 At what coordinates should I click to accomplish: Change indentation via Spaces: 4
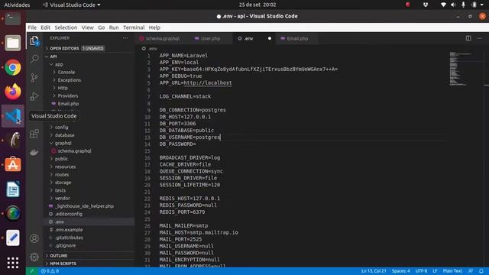400,271
